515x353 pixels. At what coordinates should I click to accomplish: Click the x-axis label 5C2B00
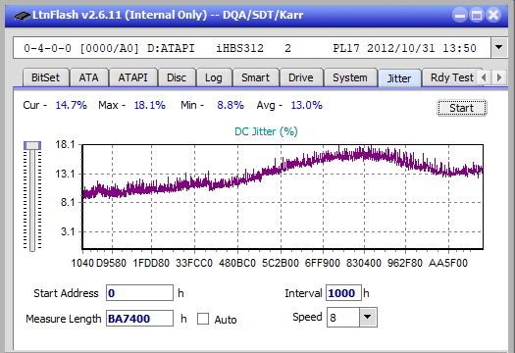(x=281, y=263)
